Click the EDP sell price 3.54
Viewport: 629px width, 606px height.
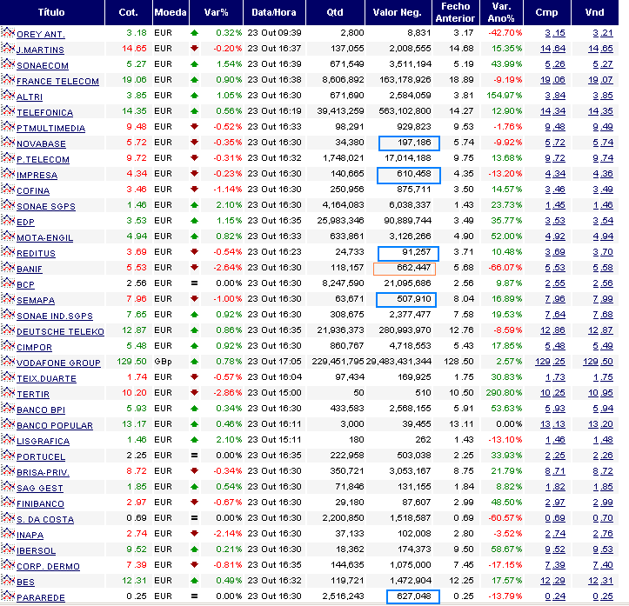[x=603, y=221]
